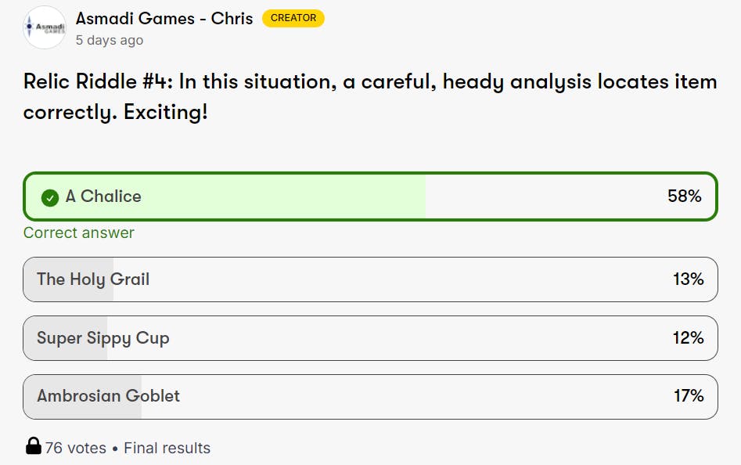Click the green "Correct answer" label
Image resolution: width=741 pixels, height=465 pixels.
[79, 232]
